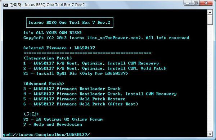Click the vertical scrollbar thumb
This screenshot has height=140, width=216.
(x=210, y=20)
